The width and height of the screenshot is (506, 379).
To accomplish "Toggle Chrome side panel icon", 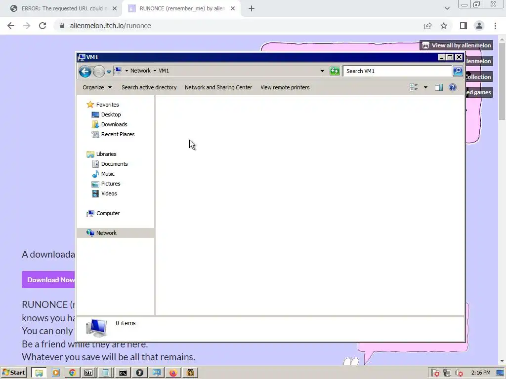I will 464,26.
